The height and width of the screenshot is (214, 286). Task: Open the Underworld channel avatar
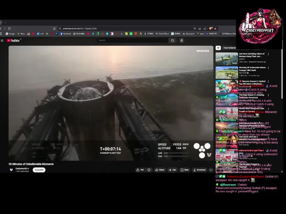coord(11,170)
